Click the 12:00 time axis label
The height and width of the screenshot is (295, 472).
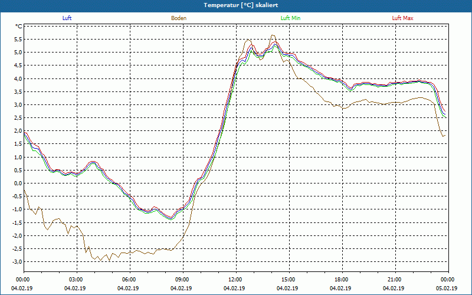(236, 280)
